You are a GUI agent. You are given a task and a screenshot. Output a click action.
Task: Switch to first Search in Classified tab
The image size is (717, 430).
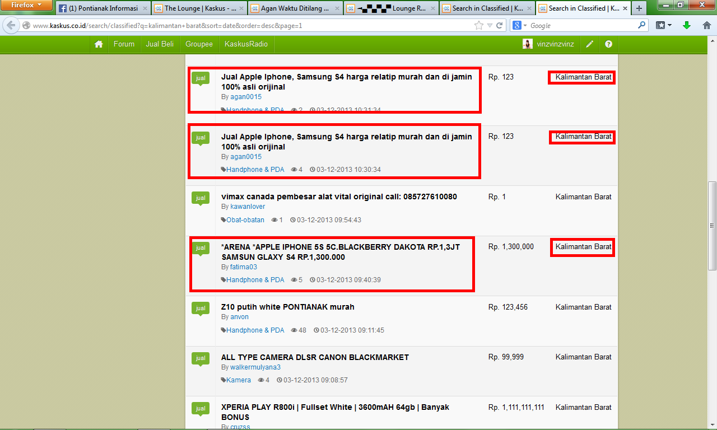coord(487,8)
